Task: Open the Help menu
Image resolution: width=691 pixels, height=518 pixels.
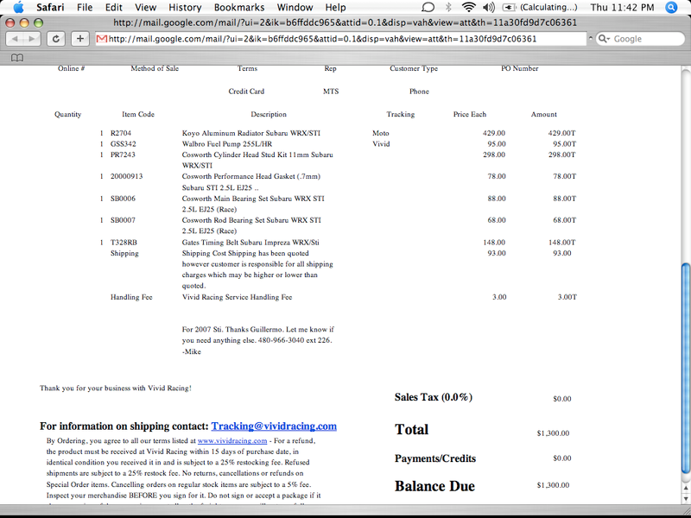Action: (335, 8)
